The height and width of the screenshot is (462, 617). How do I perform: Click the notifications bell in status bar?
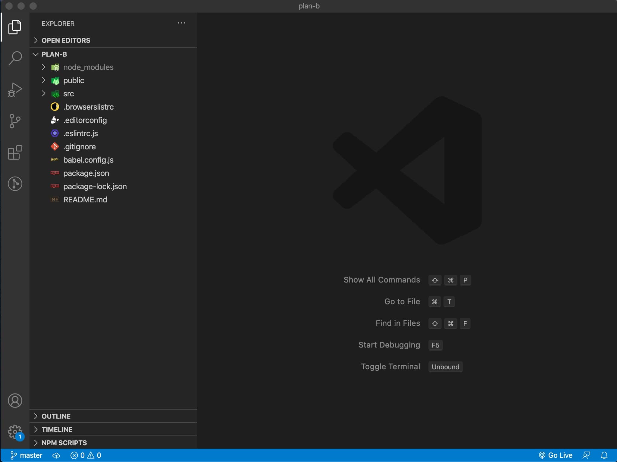coord(604,455)
